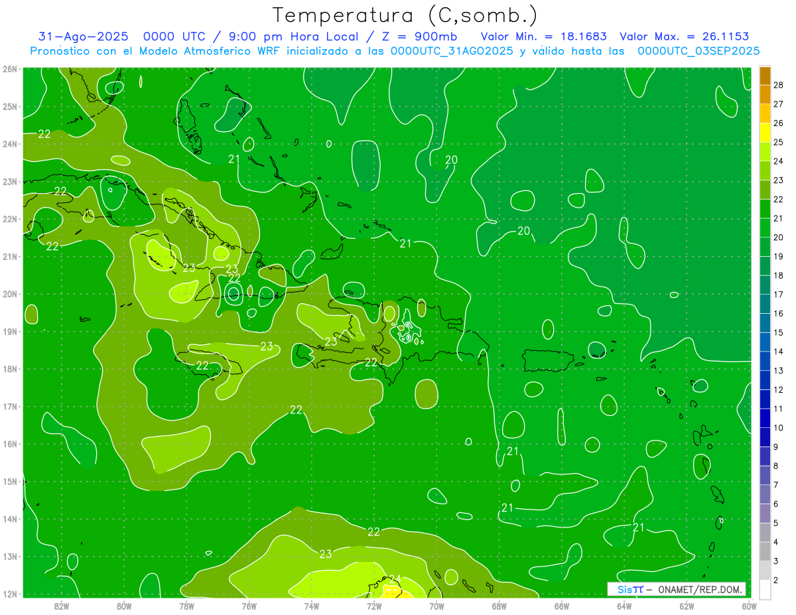Image resolution: width=796 pixels, height=615 pixels.
Task: Select the "Valor Max. = 26.1153" text
Action: 685,36
